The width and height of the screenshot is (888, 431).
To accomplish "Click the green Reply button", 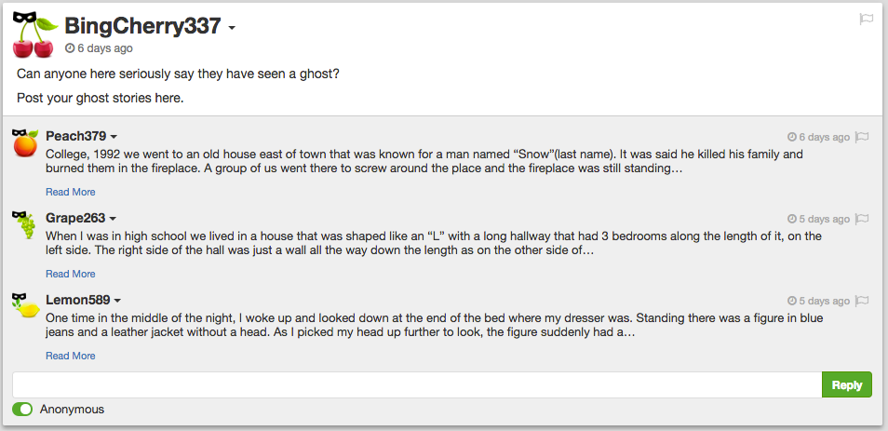I will [846, 384].
